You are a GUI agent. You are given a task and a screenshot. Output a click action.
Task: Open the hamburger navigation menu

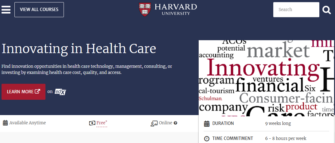pyautogui.click(x=6, y=10)
